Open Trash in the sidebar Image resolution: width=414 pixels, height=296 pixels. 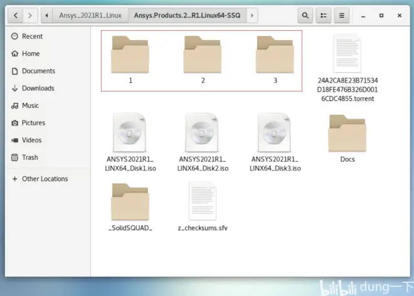pyautogui.click(x=48, y=157)
